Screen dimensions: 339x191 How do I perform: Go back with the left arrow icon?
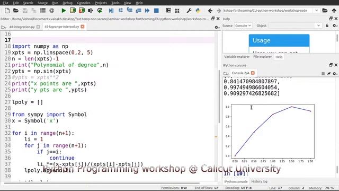[x=210, y=11]
